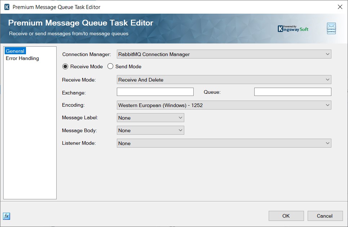The height and width of the screenshot is (227, 348).
Task: Click inside the Queue input field
Action: 292,92
